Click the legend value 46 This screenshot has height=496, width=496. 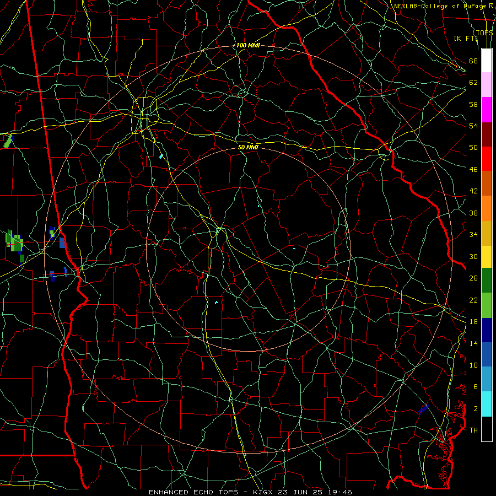point(473,170)
